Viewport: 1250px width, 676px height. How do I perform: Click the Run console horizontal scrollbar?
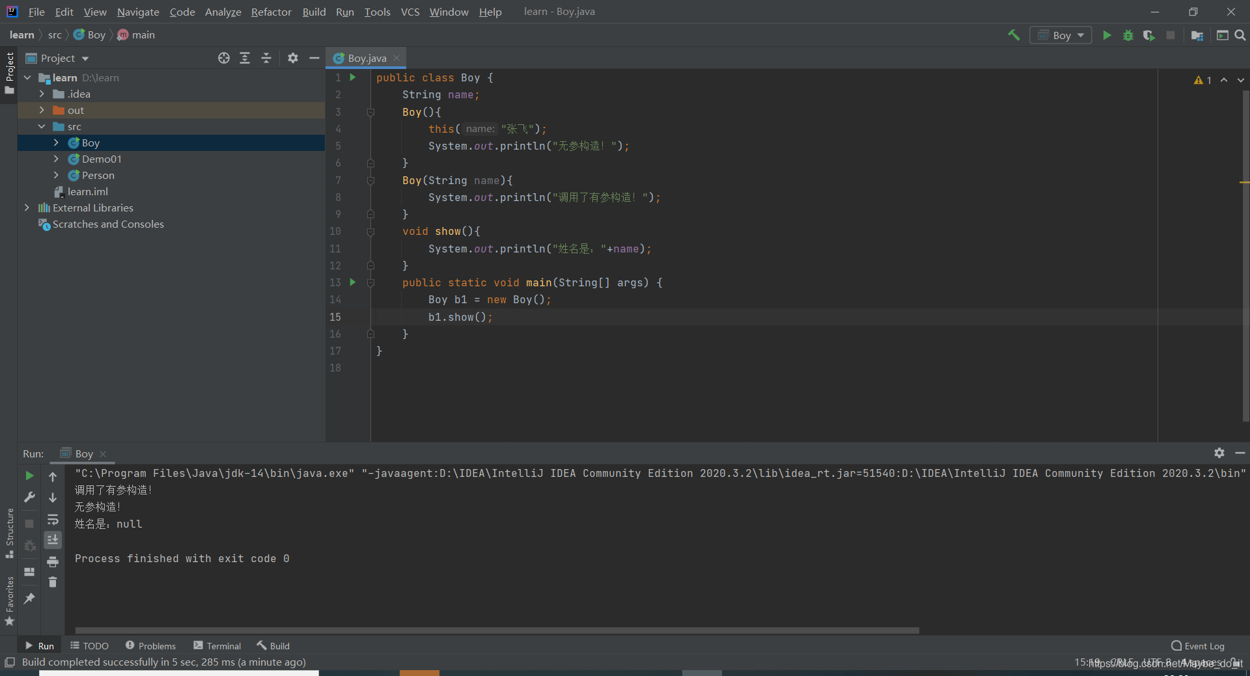click(497, 630)
